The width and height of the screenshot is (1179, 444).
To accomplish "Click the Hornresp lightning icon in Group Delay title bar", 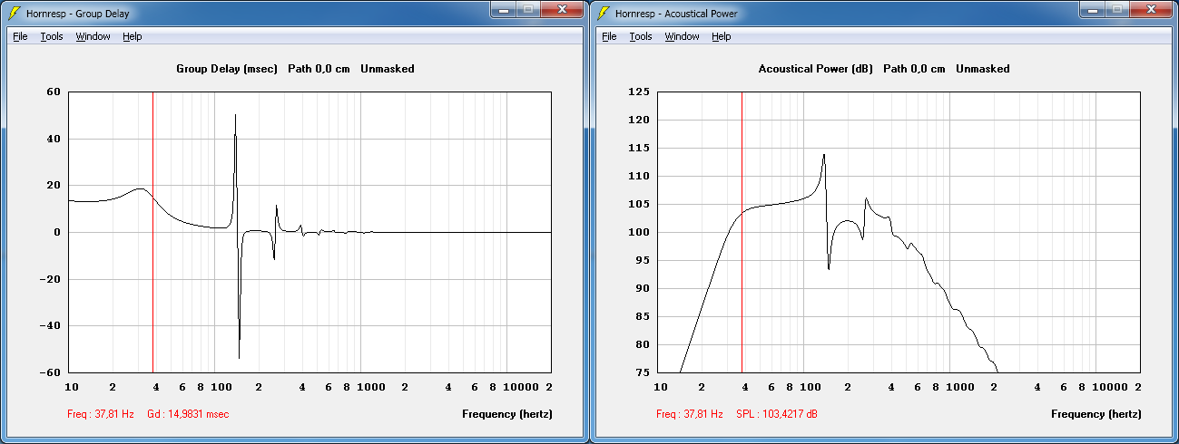I will coord(14,14).
